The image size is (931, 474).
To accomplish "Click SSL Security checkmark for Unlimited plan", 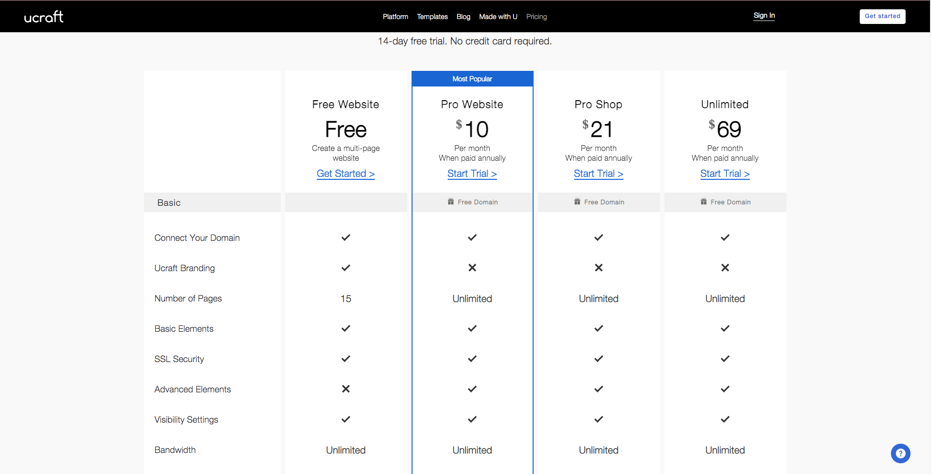I will pyautogui.click(x=725, y=359).
